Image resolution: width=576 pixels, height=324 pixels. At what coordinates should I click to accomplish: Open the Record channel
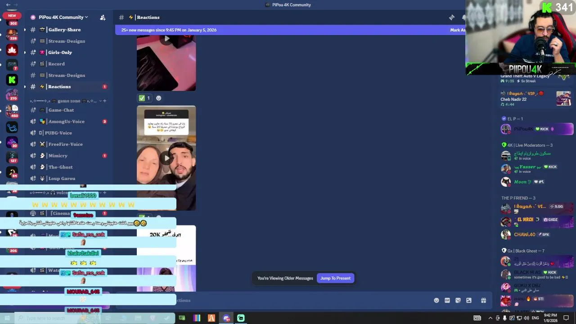pyautogui.click(x=56, y=64)
